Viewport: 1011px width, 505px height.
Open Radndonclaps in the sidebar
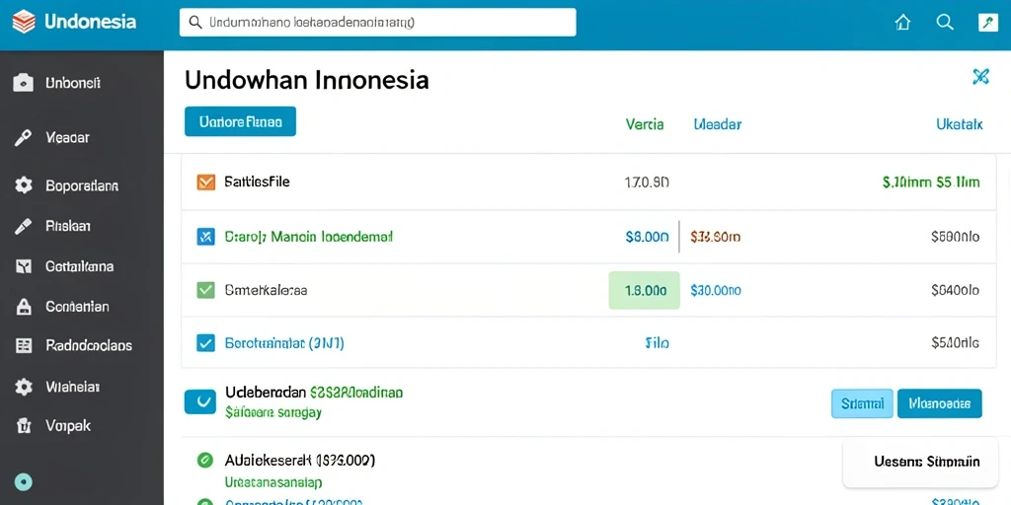coord(89,346)
